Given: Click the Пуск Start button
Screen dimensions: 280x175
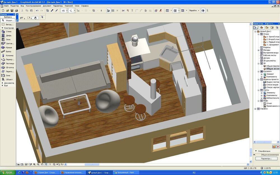Looking at the screenshot, I should 7,172.
